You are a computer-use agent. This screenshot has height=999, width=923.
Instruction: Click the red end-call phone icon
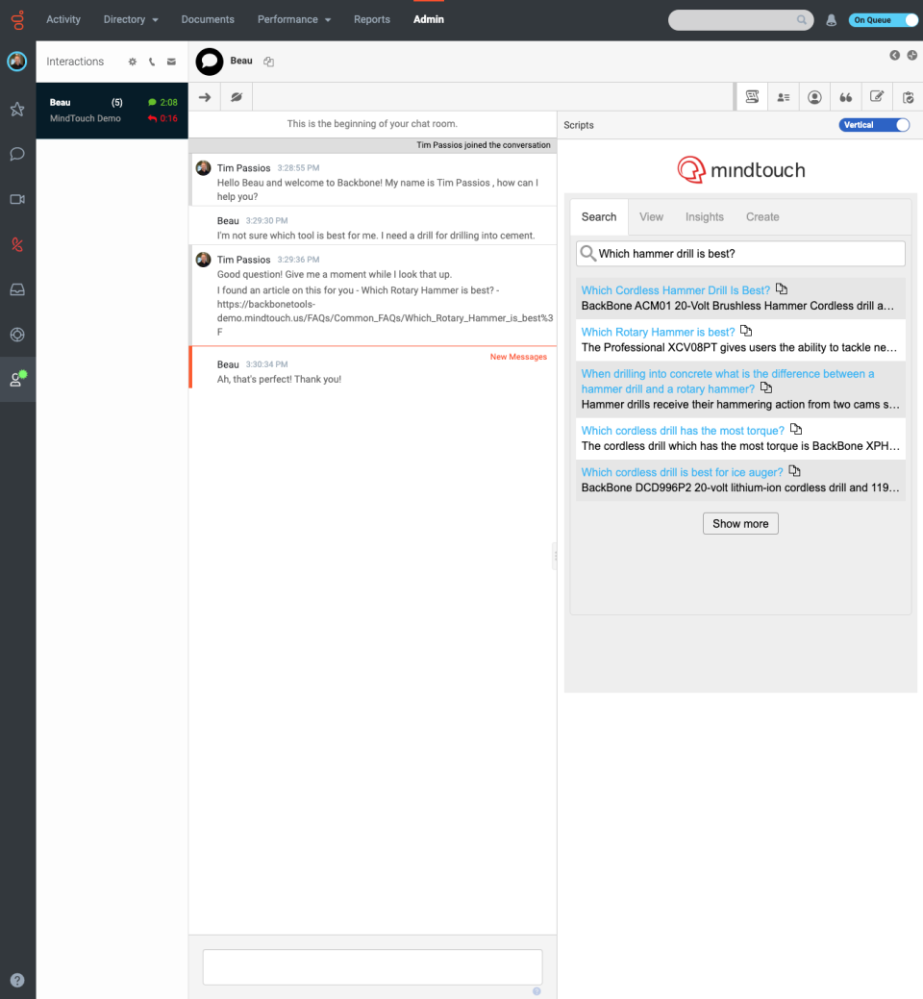coord(16,244)
